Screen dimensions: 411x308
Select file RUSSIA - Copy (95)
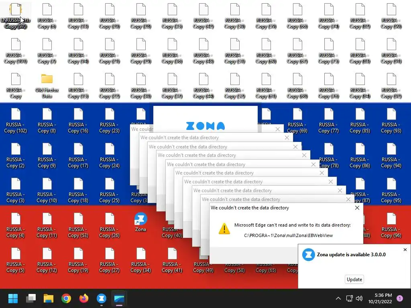(x=391, y=190)
